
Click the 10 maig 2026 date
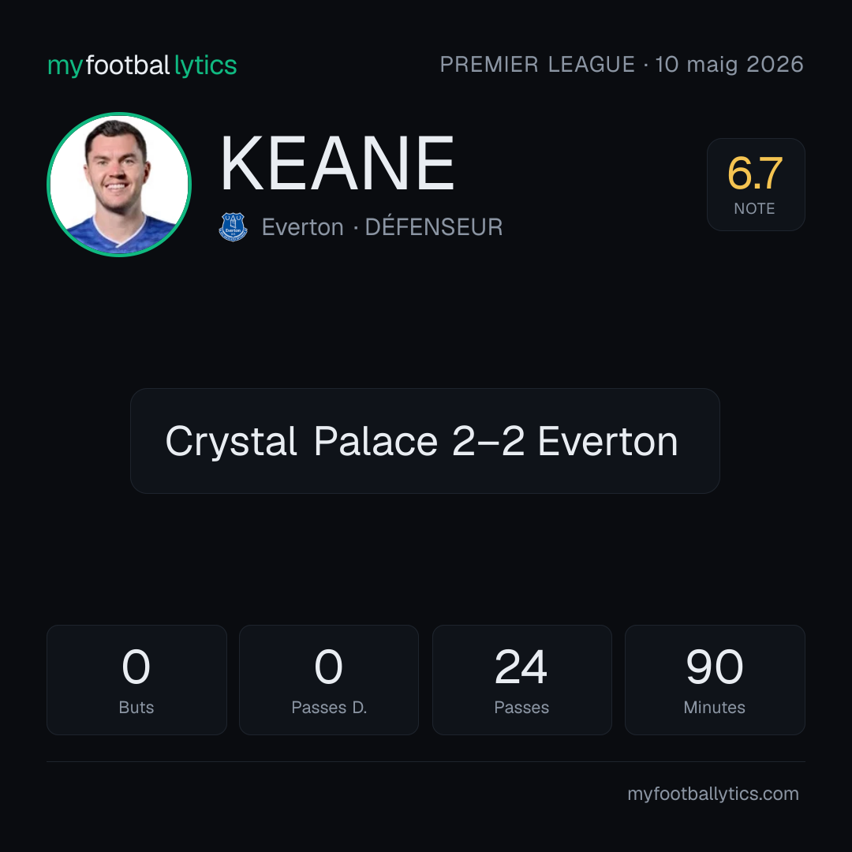(x=729, y=64)
